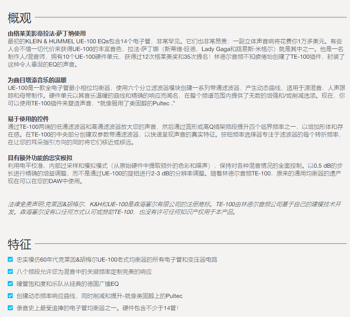Click feature text 录音史上最受追捧的电子管均衡器
The height and width of the screenshot is (317, 350).
coord(97,308)
